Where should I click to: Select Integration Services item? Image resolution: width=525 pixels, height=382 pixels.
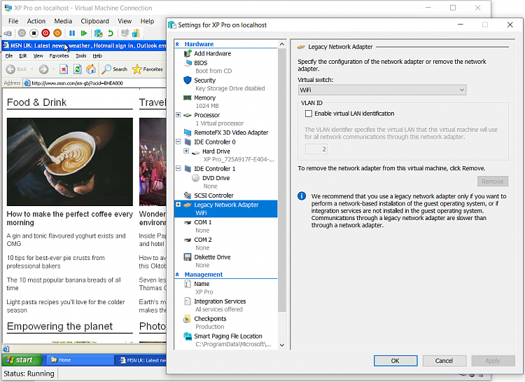point(220,301)
